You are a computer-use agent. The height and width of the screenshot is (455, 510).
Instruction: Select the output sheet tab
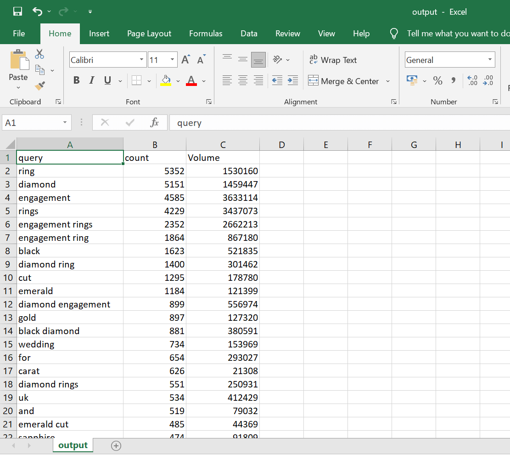coord(73,445)
